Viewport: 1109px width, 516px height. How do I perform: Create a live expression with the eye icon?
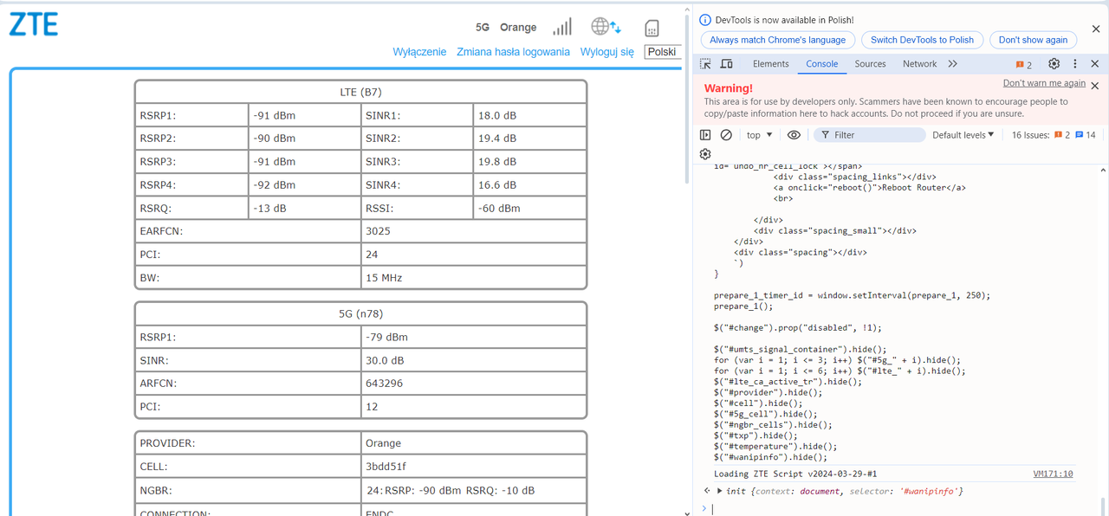pyautogui.click(x=794, y=135)
